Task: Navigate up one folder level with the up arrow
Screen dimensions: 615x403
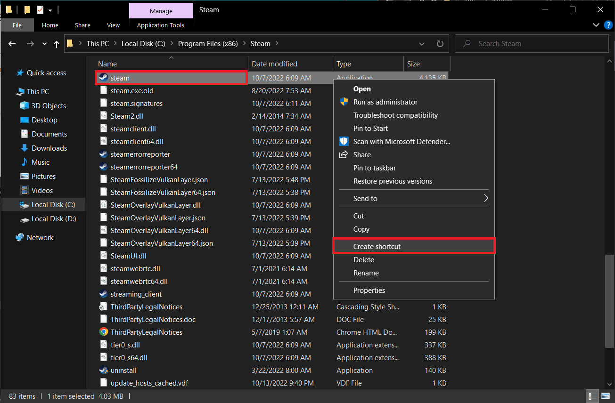Action: (x=56, y=43)
